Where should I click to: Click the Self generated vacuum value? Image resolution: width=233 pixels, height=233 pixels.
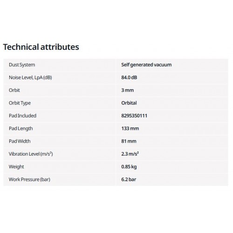pos(146,65)
